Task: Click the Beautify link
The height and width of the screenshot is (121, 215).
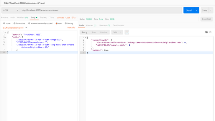Action: 71,28
